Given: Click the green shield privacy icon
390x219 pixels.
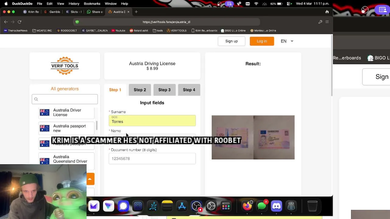Looking at the screenshot, I should [77, 22].
